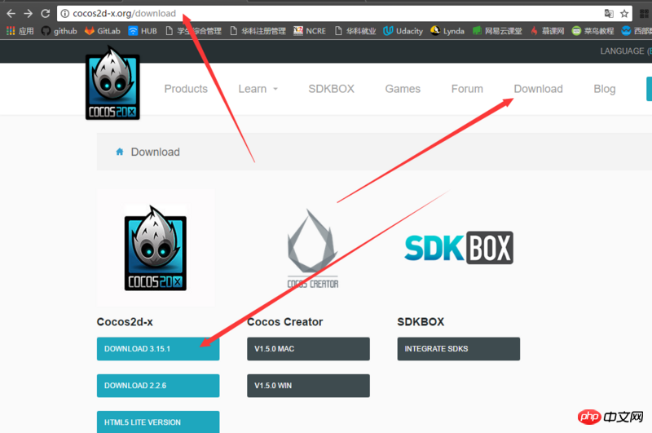This screenshot has width=652, height=433.
Task: Click the translate page icon
Action: pos(609,13)
